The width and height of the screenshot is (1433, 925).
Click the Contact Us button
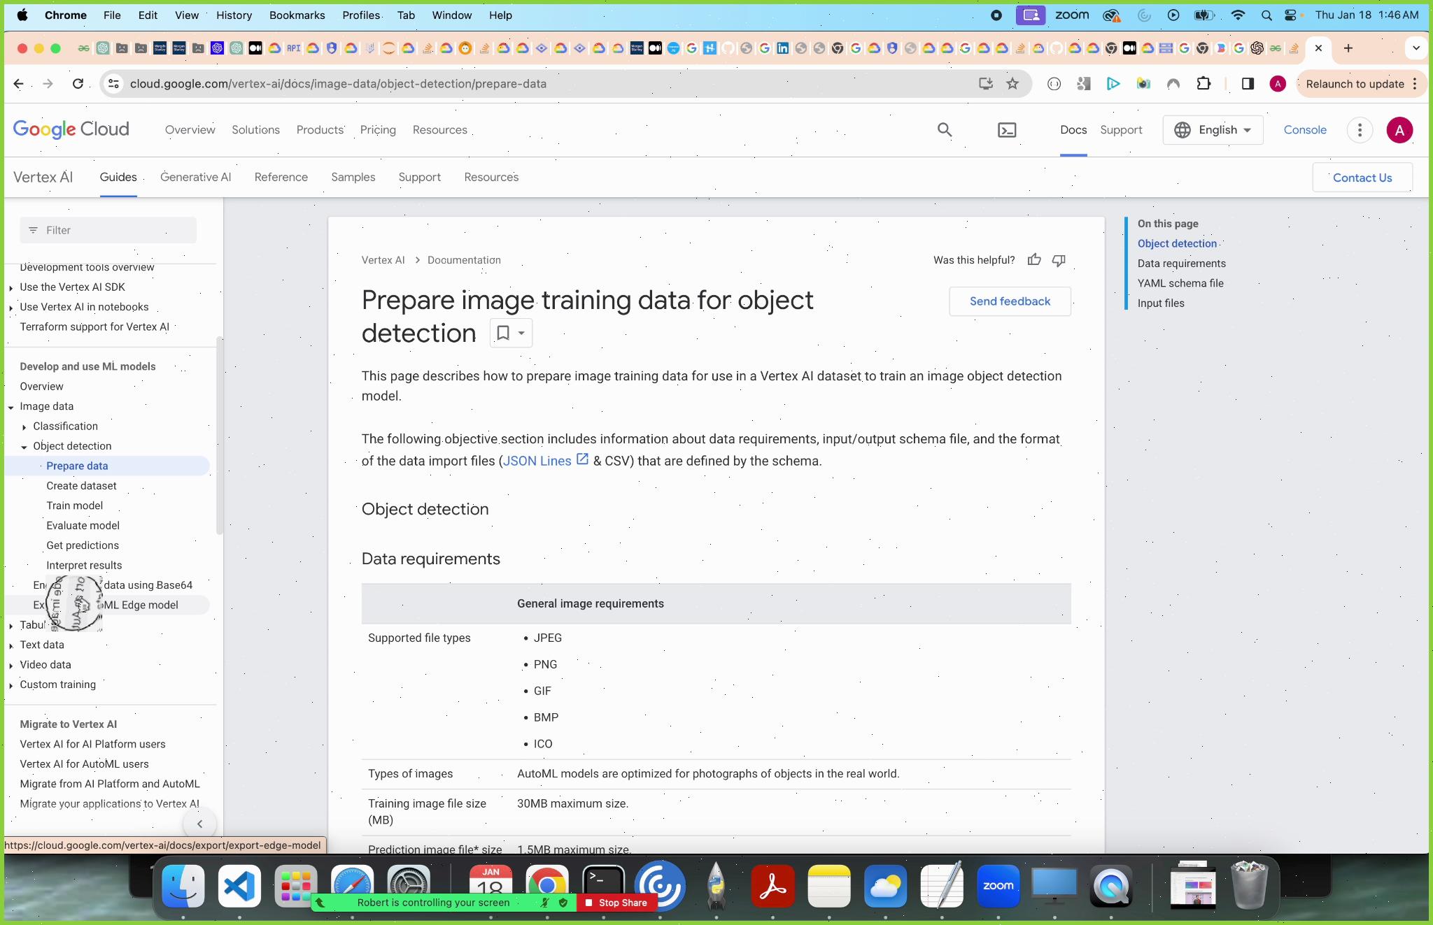point(1362,178)
